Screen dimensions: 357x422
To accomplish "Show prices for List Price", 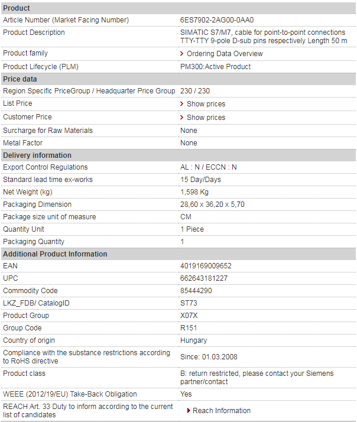I will pos(206,104).
